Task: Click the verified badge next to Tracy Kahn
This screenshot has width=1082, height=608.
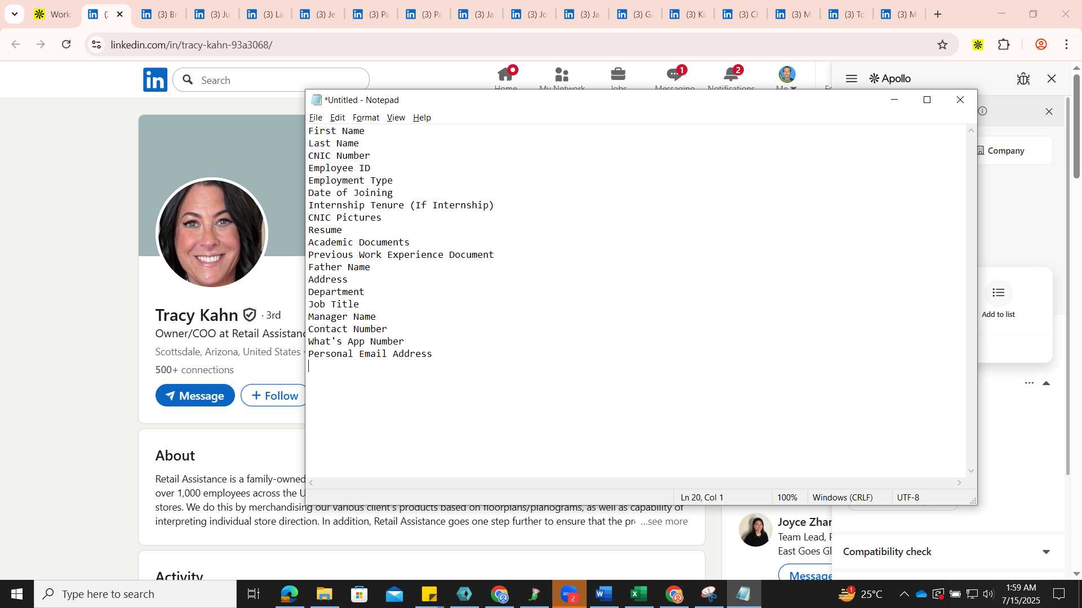Action: click(250, 315)
